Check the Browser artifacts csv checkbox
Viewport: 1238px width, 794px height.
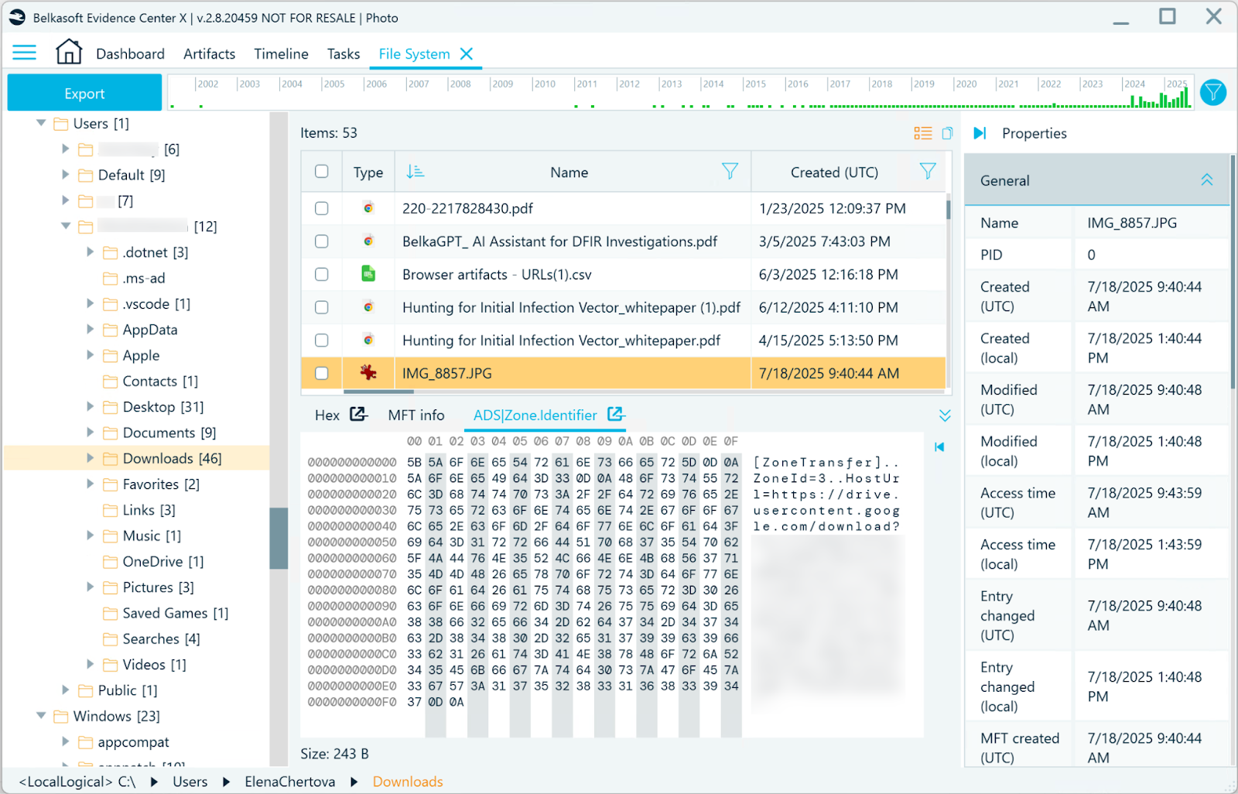322,274
